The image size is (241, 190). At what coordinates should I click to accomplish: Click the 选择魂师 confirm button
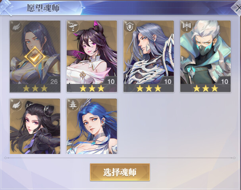(120, 172)
